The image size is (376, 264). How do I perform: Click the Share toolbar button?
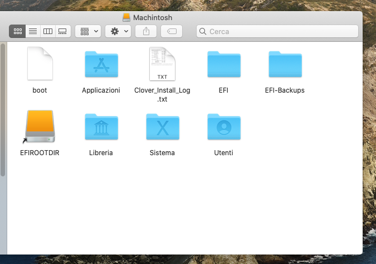tap(146, 31)
